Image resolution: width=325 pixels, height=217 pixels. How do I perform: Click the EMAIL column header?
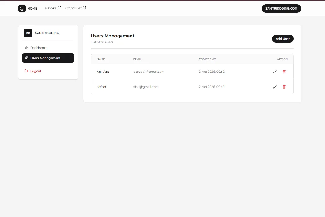click(137, 59)
